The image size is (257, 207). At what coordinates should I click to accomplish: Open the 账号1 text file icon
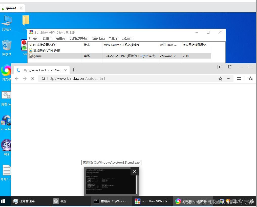6,173
